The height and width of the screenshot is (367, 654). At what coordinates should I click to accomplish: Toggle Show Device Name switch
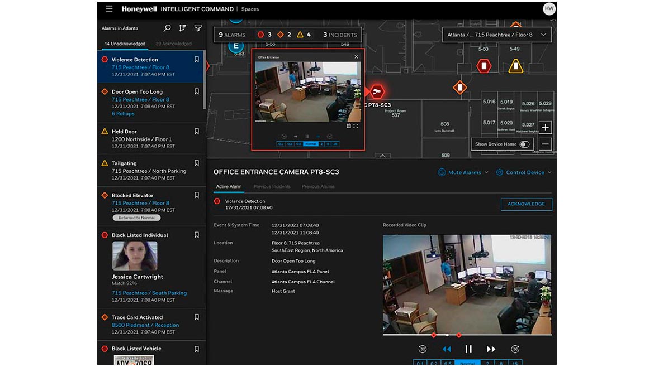tap(524, 144)
